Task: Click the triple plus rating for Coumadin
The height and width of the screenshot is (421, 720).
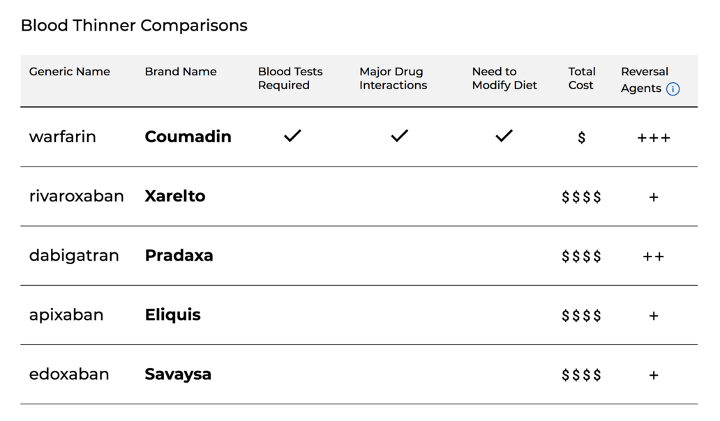Action: point(654,138)
